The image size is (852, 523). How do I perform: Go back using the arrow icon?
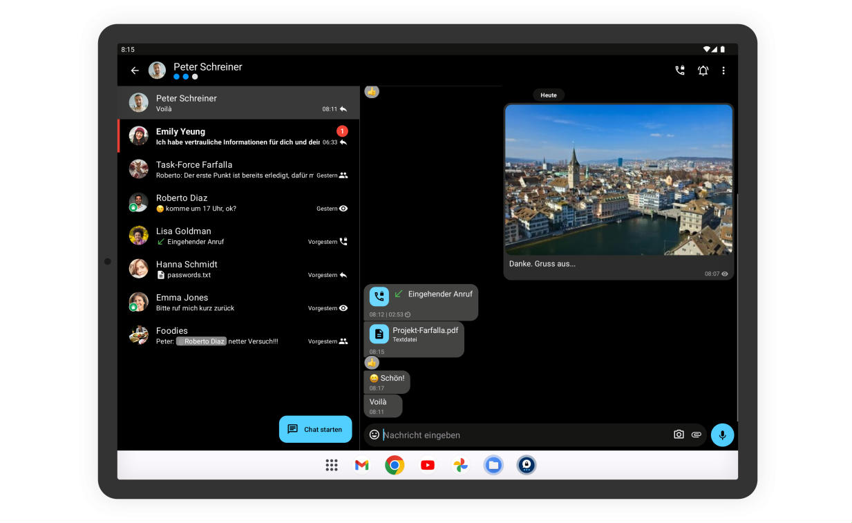click(x=135, y=70)
